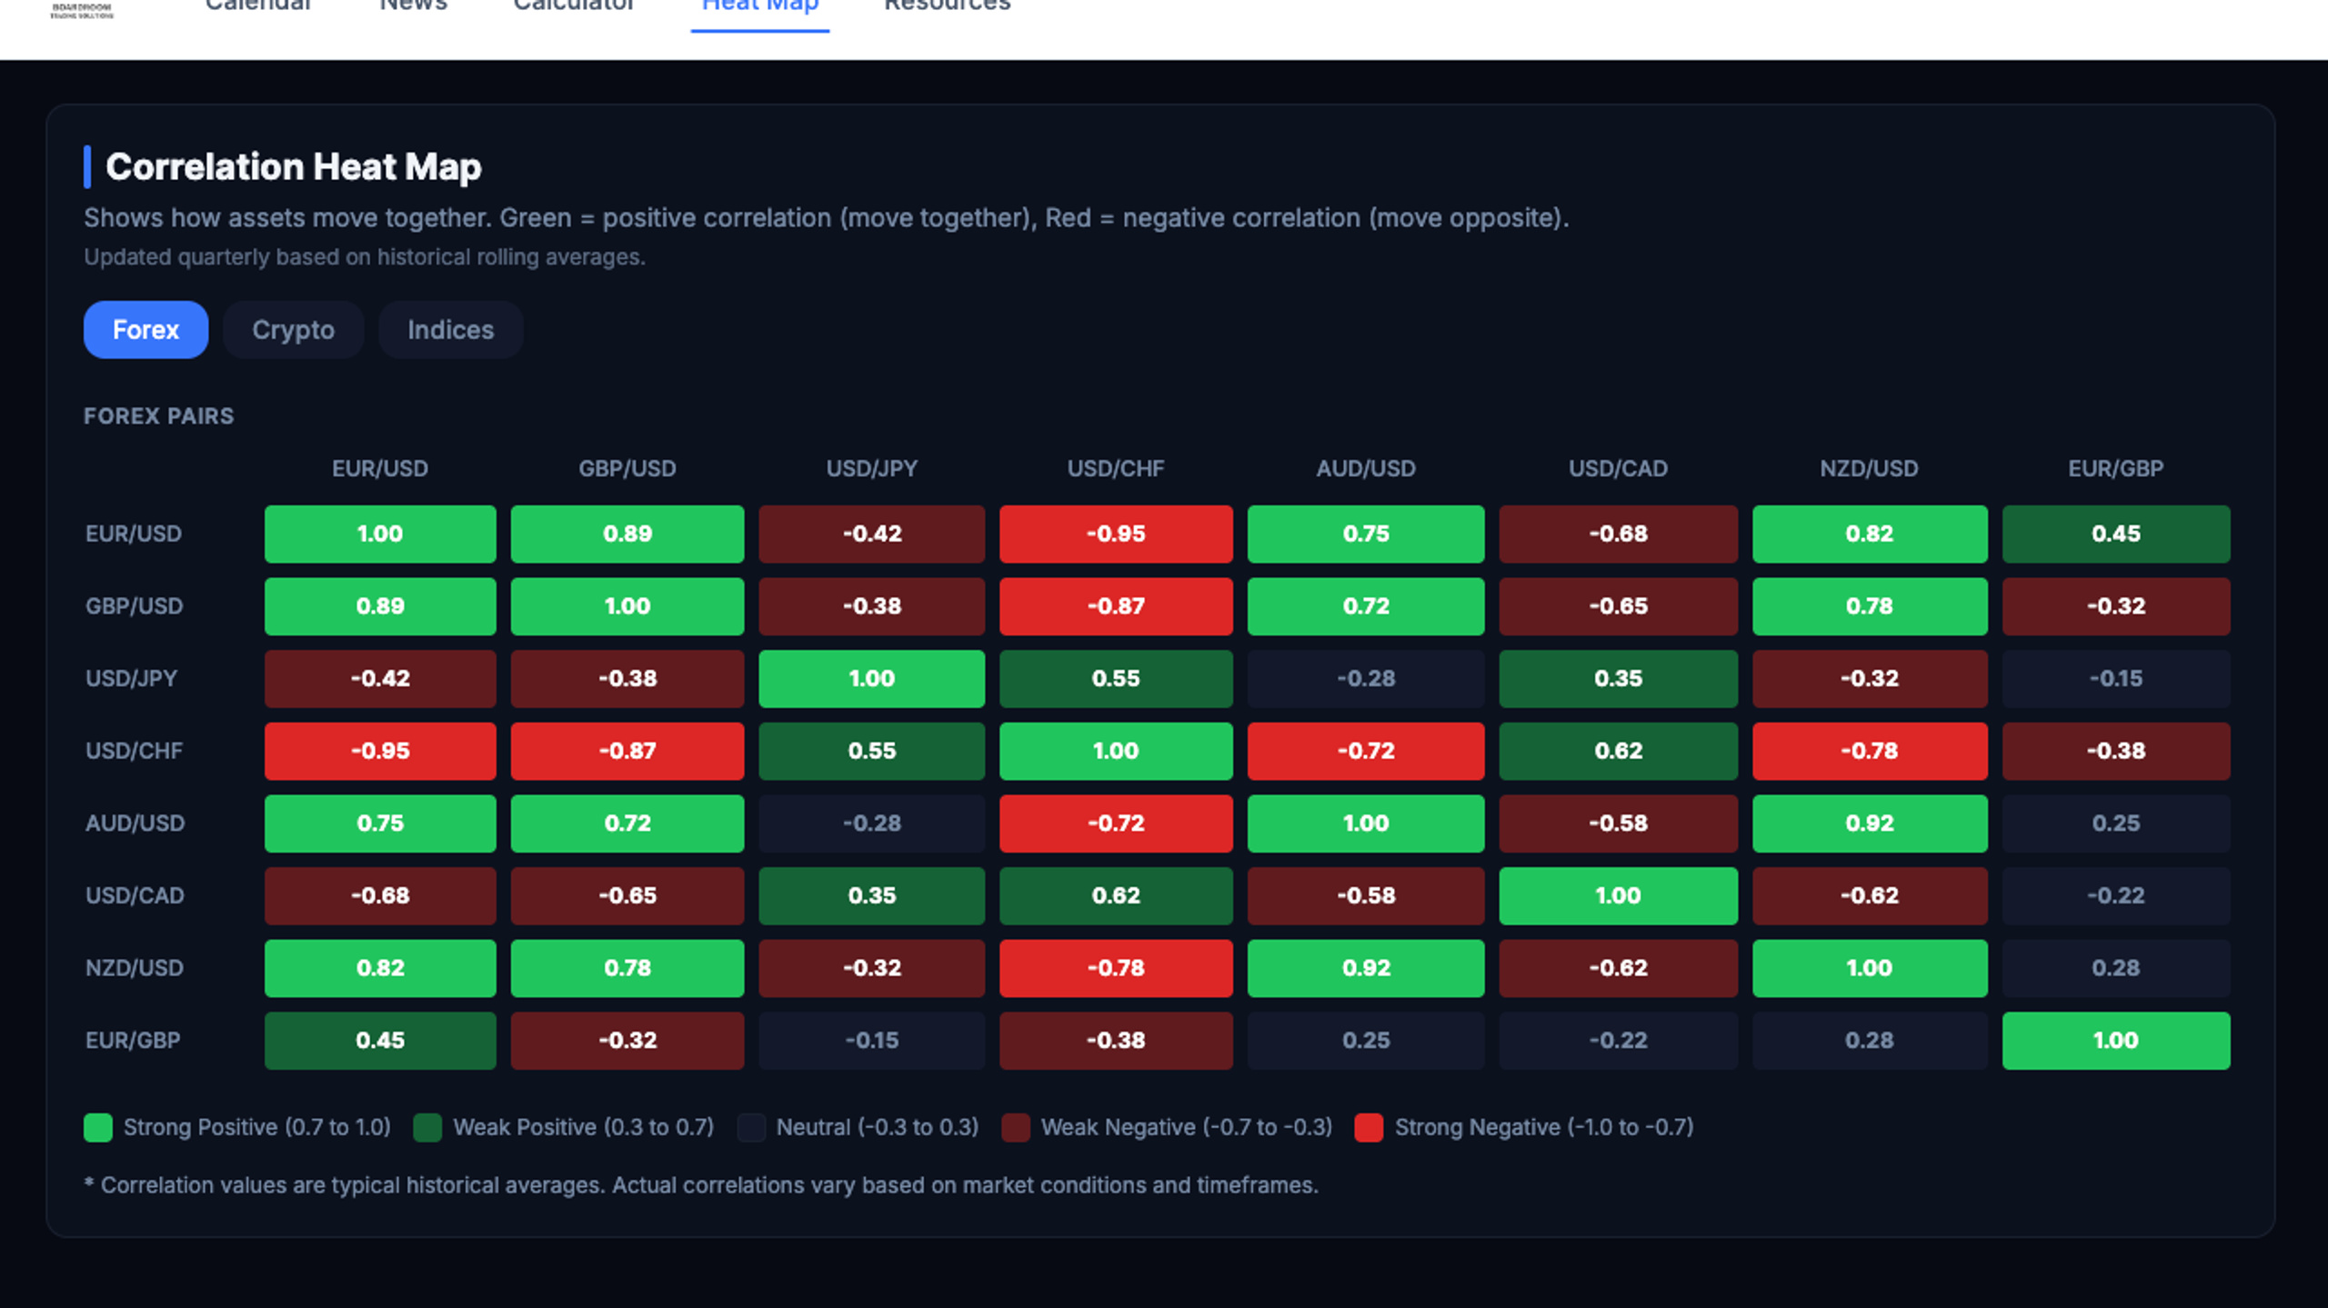The height and width of the screenshot is (1308, 2328).
Task: Select the Forex category button
Action: point(145,329)
